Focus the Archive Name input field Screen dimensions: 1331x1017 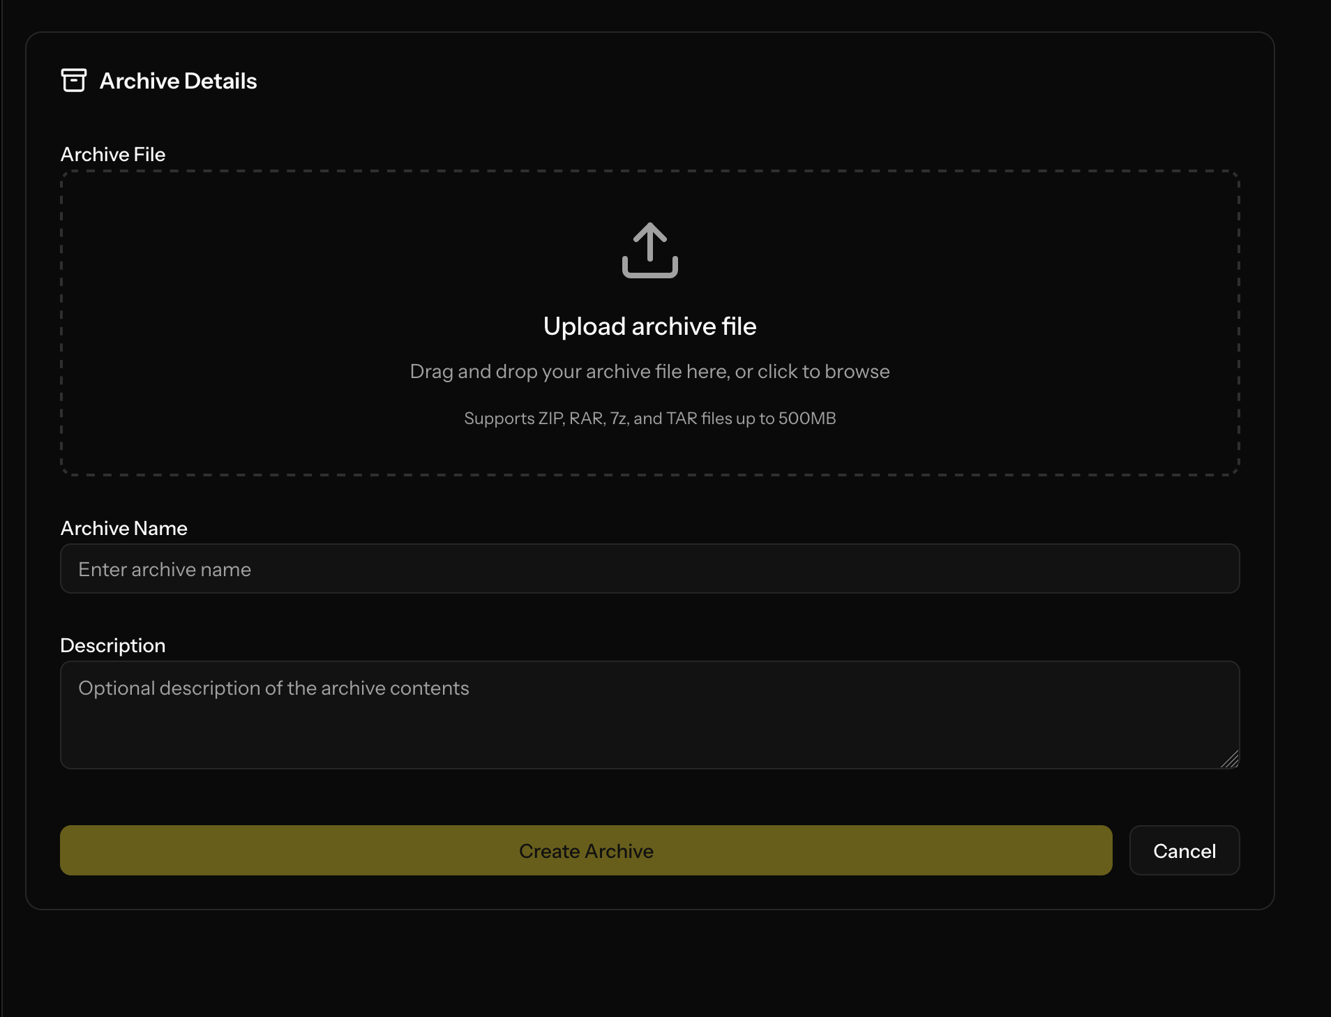click(649, 569)
